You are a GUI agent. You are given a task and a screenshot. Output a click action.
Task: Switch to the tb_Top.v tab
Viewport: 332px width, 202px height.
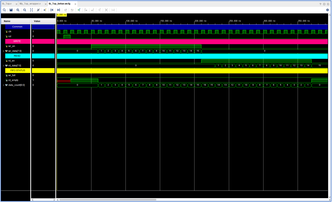point(7,4)
